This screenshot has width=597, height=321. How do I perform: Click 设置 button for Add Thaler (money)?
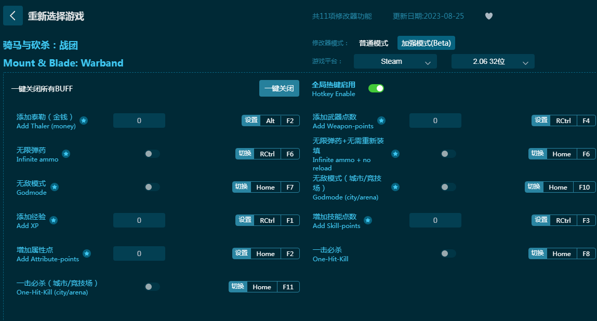coord(251,121)
